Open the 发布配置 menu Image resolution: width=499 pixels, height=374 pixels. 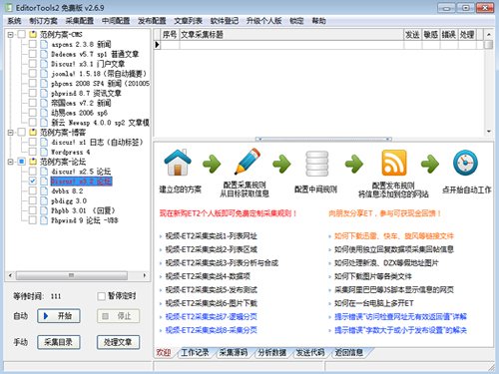[x=152, y=21]
